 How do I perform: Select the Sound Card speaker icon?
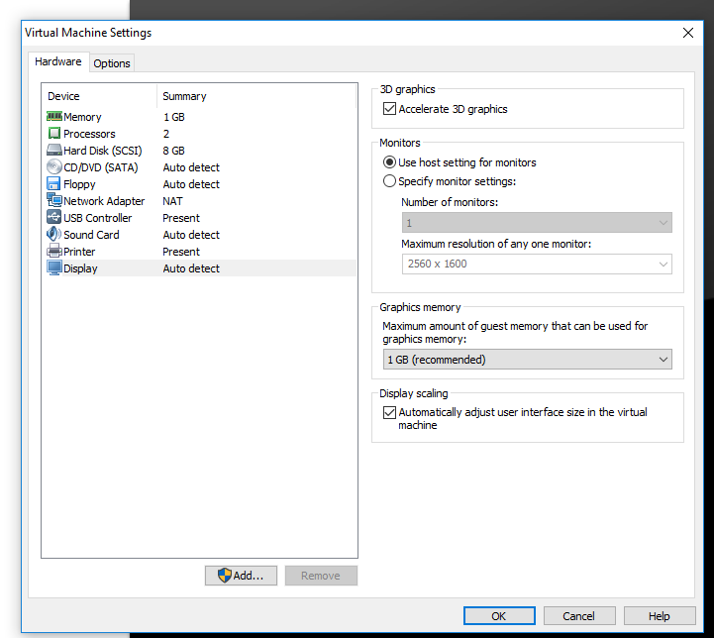[x=53, y=234]
